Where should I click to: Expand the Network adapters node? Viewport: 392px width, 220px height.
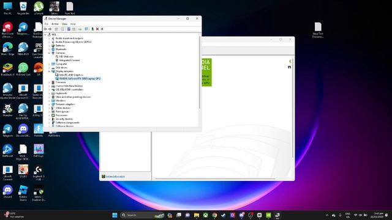coord(49,105)
